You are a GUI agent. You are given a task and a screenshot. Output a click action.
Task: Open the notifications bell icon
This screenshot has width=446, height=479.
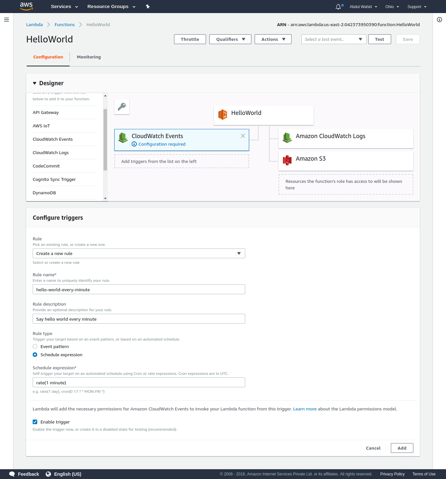click(338, 7)
